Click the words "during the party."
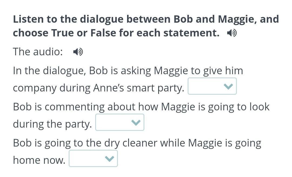This screenshot has height=177, width=292. click(52, 124)
